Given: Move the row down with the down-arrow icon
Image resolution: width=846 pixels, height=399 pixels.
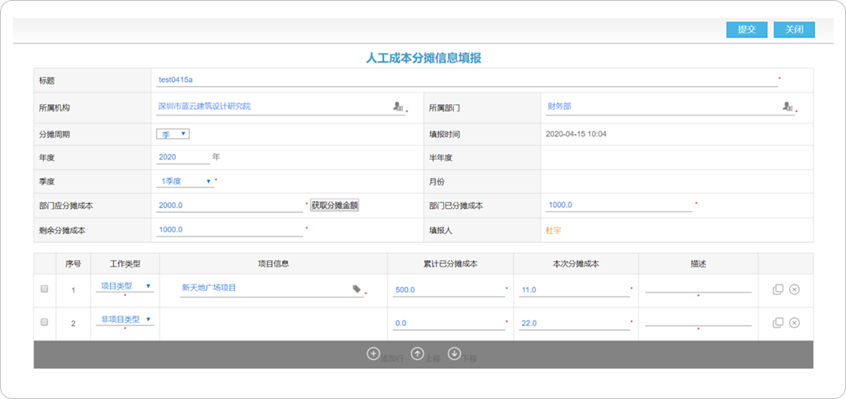Looking at the screenshot, I should (454, 353).
